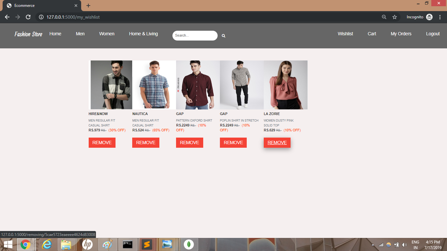
Task: View site information icon in address bar
Action: pyautogui.click(x=41, y=17)
